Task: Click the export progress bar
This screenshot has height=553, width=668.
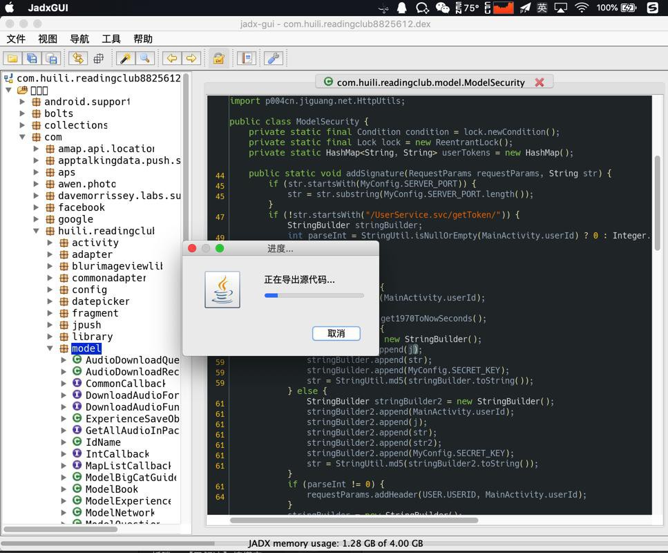Action: (314, 295)
